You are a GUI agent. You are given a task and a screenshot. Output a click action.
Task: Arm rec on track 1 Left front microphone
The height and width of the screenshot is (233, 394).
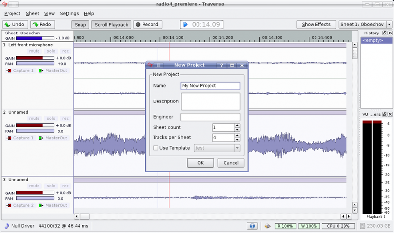[65, 51]
